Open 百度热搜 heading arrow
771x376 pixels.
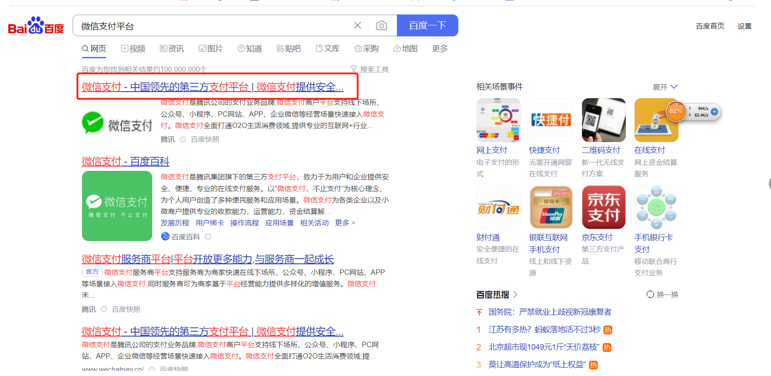click(515, 294)
